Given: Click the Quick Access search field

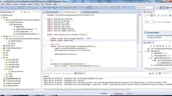Looking at the screenshot, I should point(145,7).
